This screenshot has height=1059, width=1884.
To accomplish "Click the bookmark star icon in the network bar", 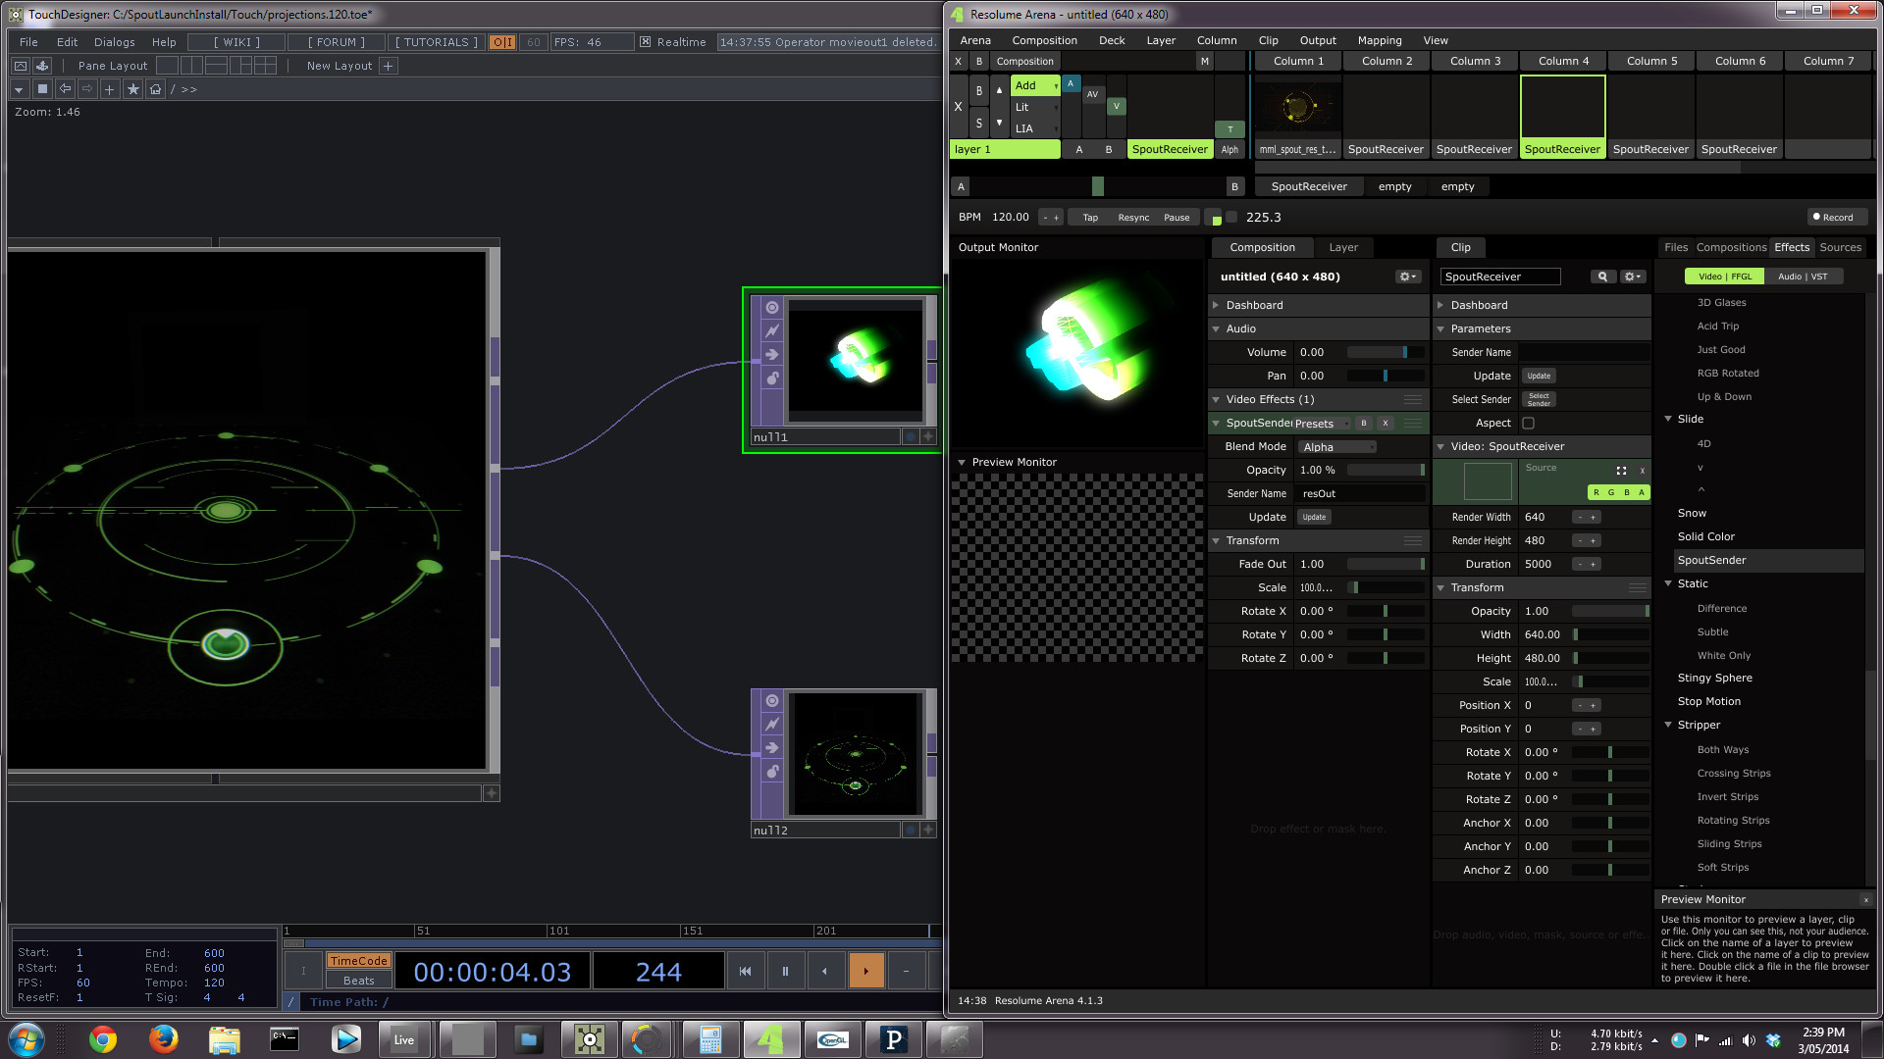I will pyautogui.click(x=132, y=89).
